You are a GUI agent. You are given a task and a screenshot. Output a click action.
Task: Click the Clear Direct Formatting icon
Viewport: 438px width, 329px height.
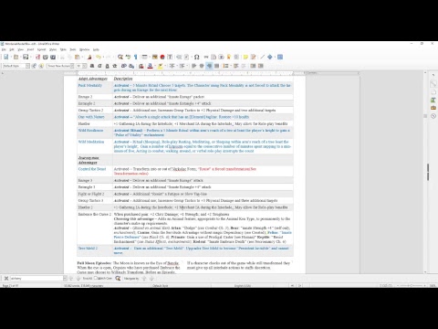tap(141, 66)
